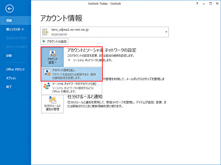221x165 pixels.
Task: Open the taro_s@aa2.so-net.ne.jp account combo box
Action: coord(105,32)
